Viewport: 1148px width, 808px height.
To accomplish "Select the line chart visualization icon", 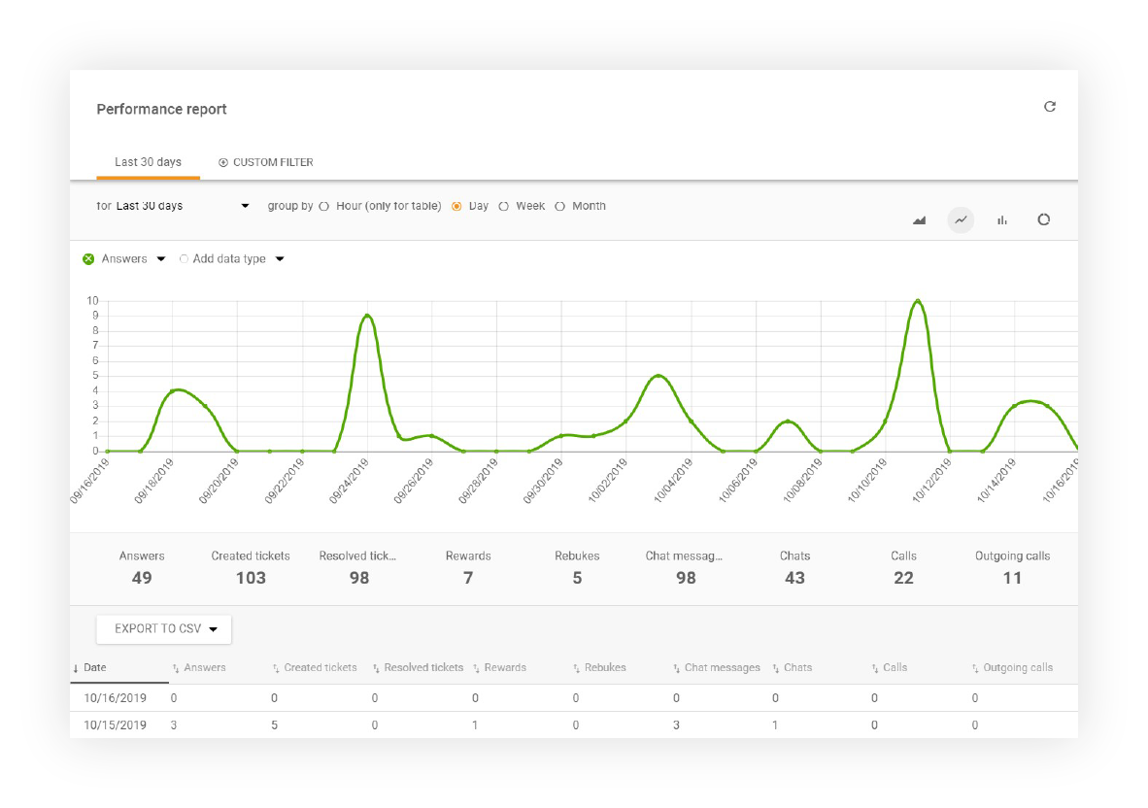I will coord(962,220).
